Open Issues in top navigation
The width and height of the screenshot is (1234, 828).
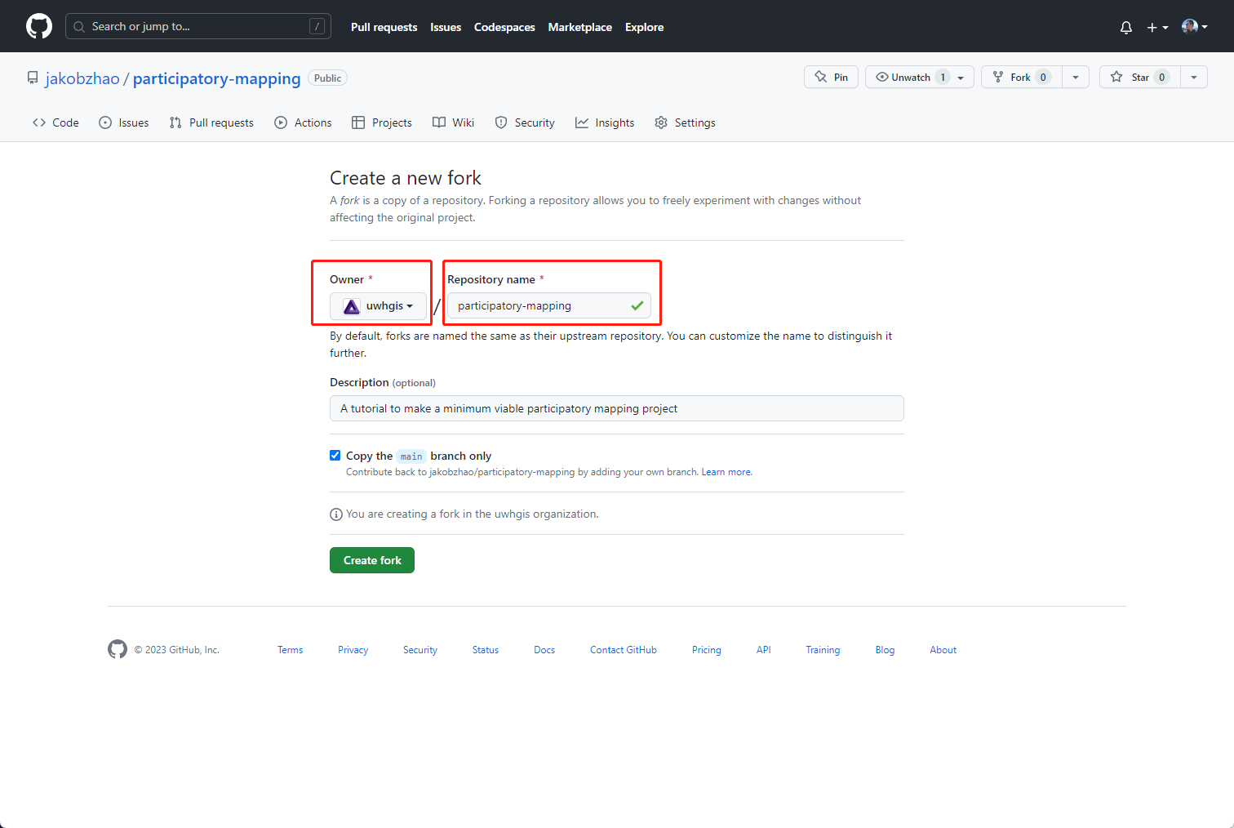coord(446,27)
